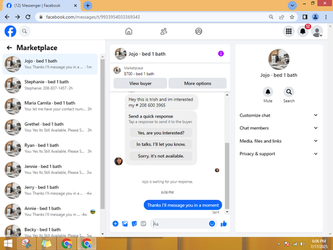The height and width of the screenshot is (250, 333).
Task: Bookmark this page with star icon
Action: coord(292,17)
